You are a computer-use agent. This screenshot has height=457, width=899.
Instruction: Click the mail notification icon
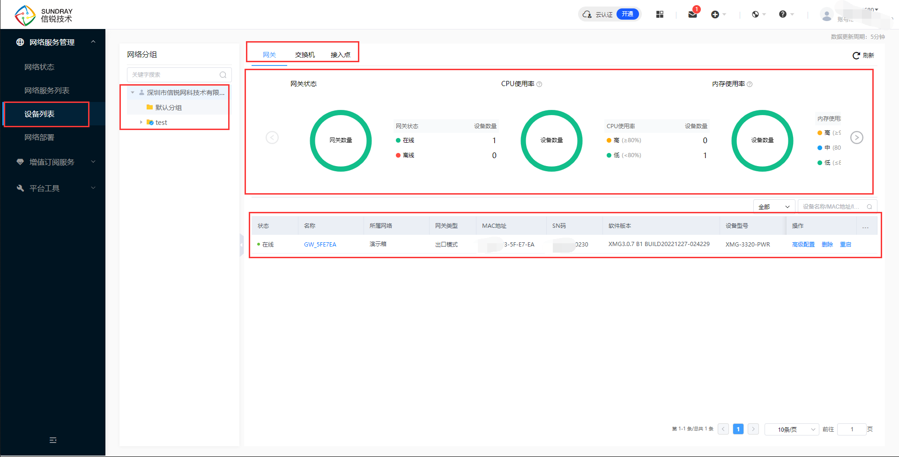click(x=692, y=15)
